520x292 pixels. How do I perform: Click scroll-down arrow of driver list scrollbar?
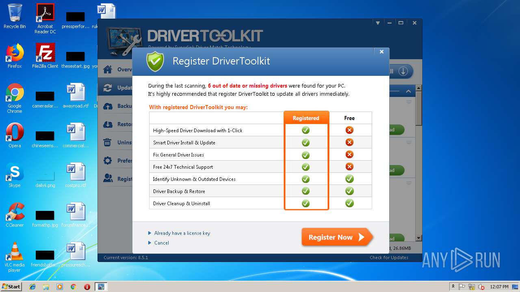click(419, 238)
